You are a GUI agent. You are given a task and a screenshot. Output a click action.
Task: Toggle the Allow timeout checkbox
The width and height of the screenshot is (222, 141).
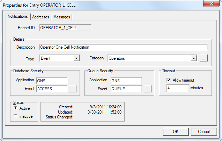point(169,80)
